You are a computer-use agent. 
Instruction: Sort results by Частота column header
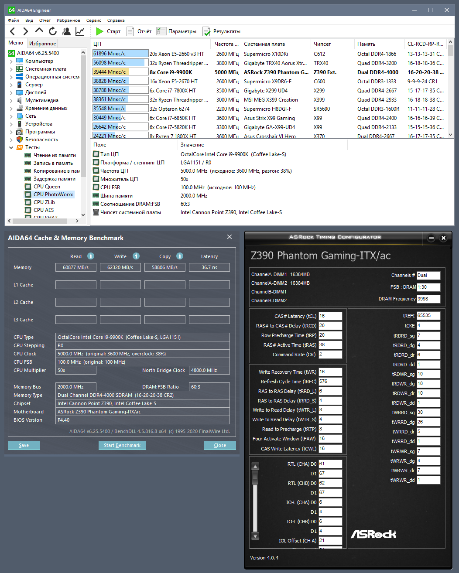[226, 44]
